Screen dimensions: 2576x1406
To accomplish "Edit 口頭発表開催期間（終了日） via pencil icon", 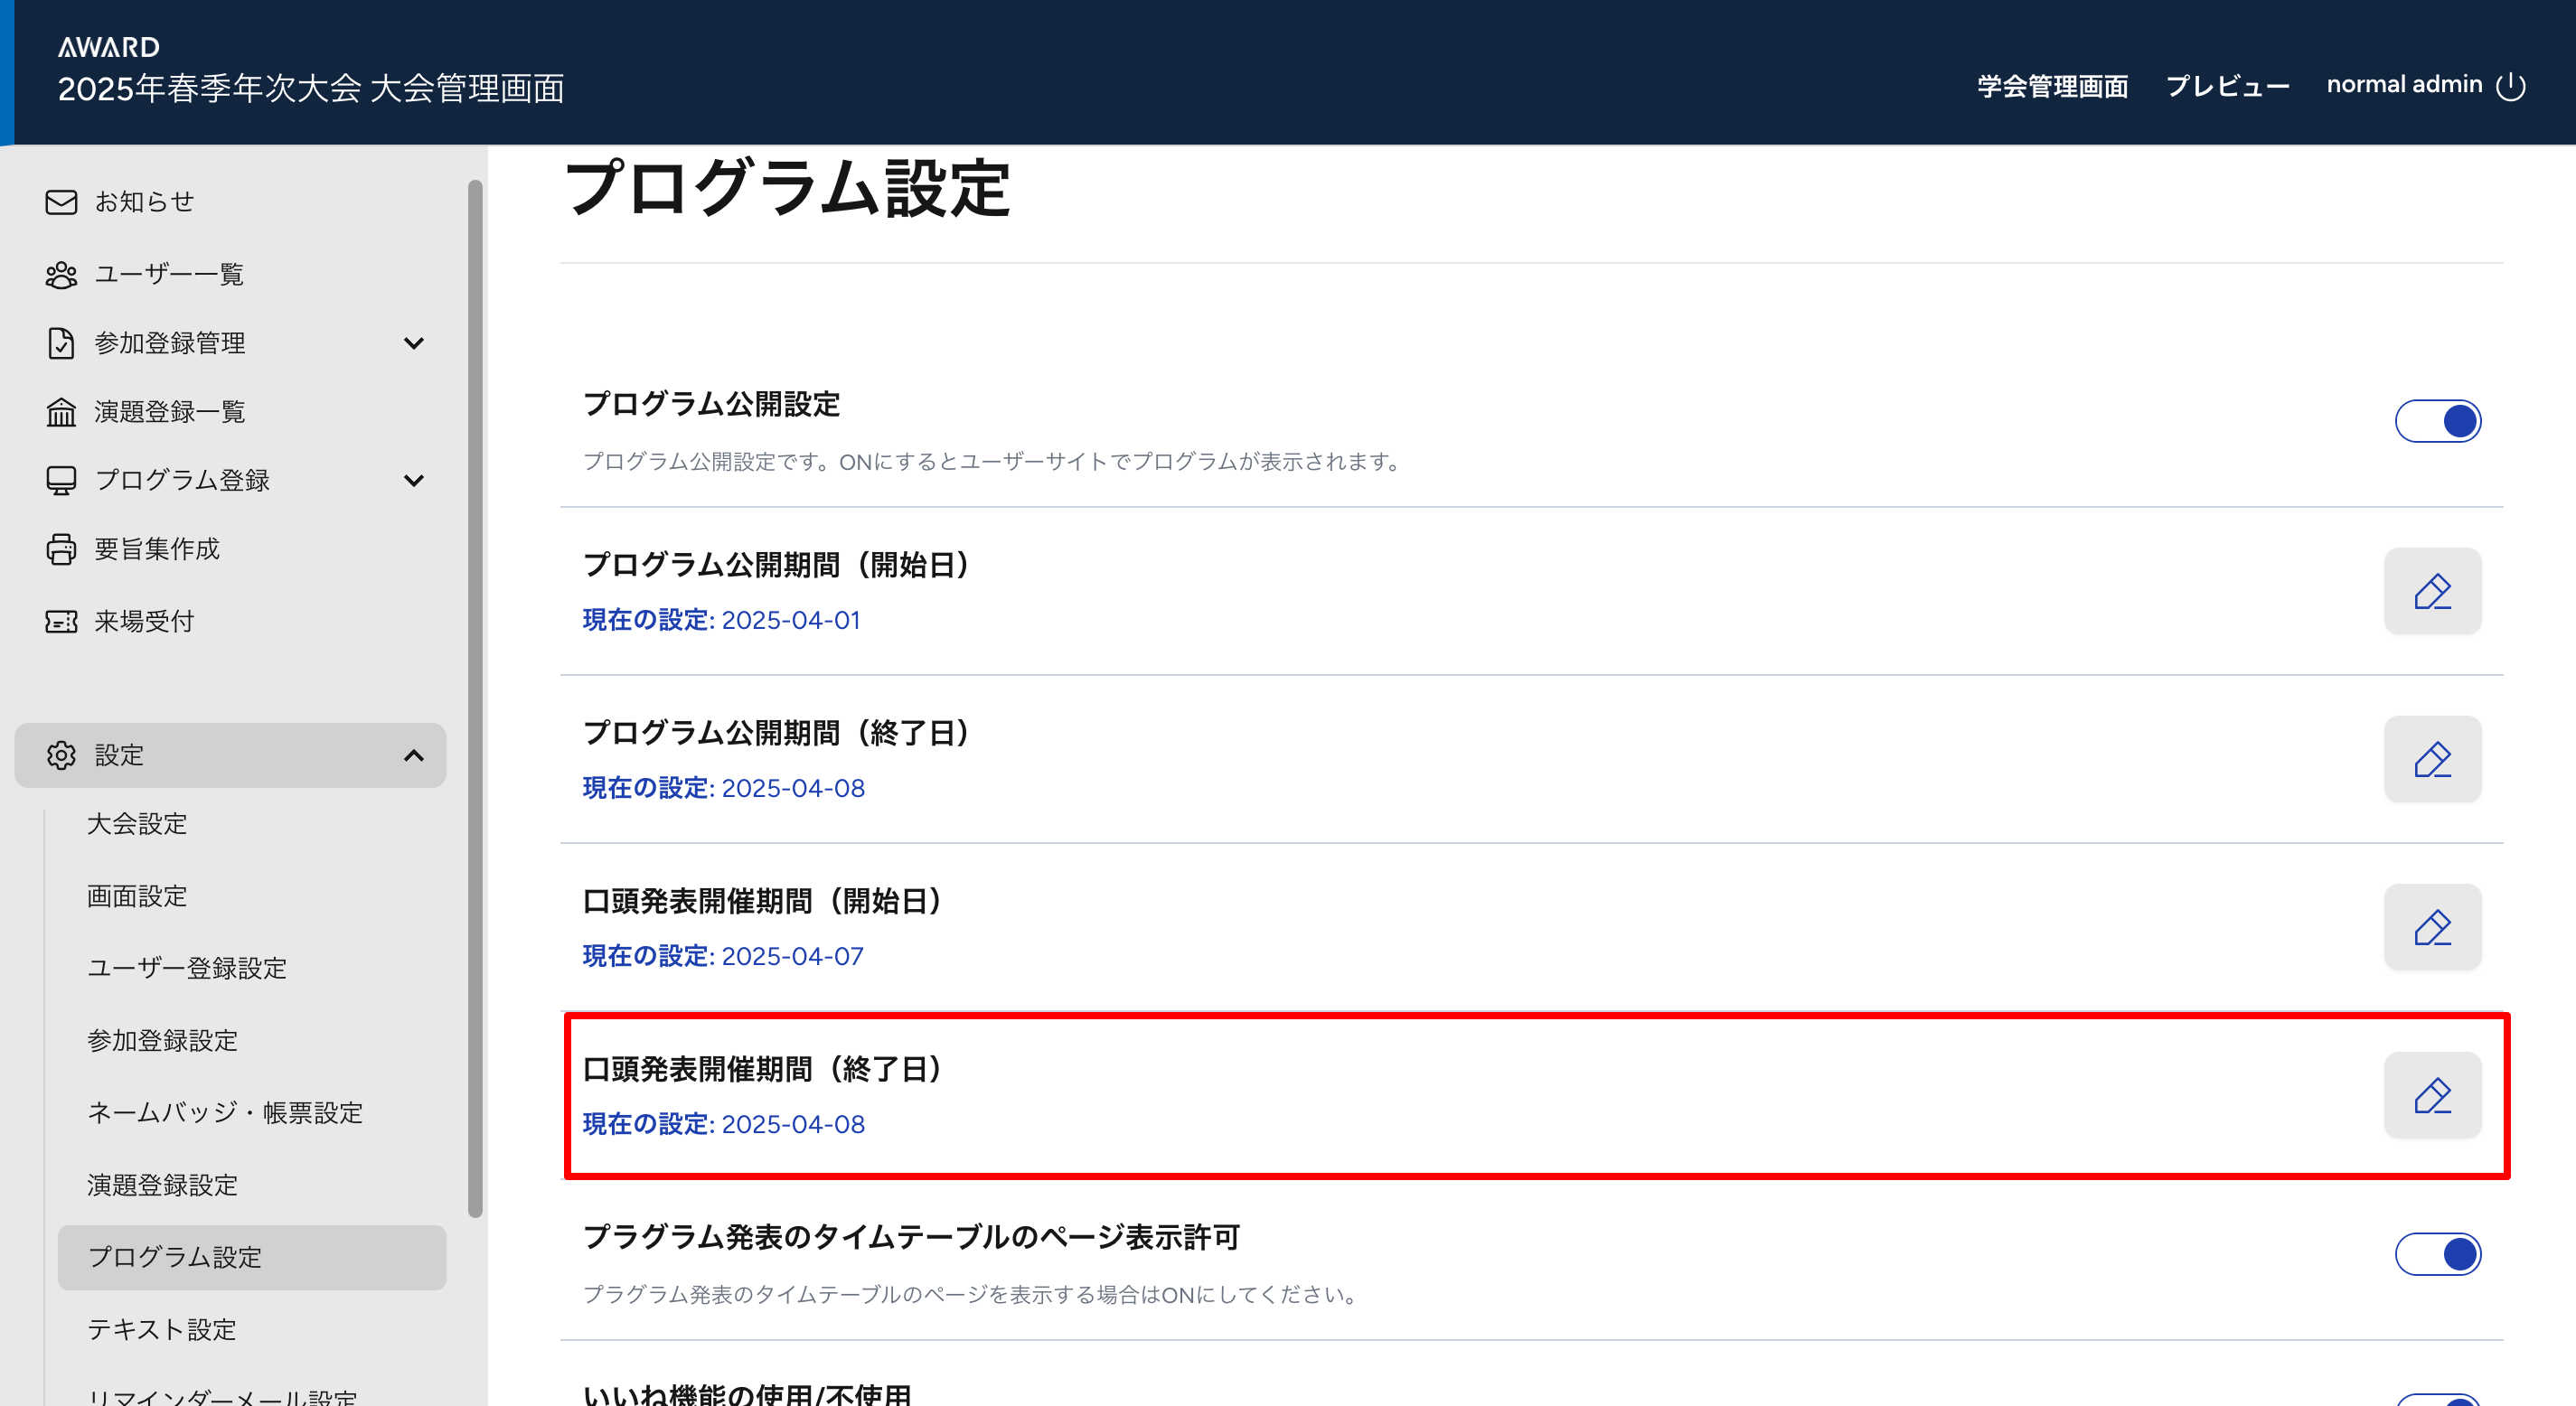I will coord(2432,1095).
